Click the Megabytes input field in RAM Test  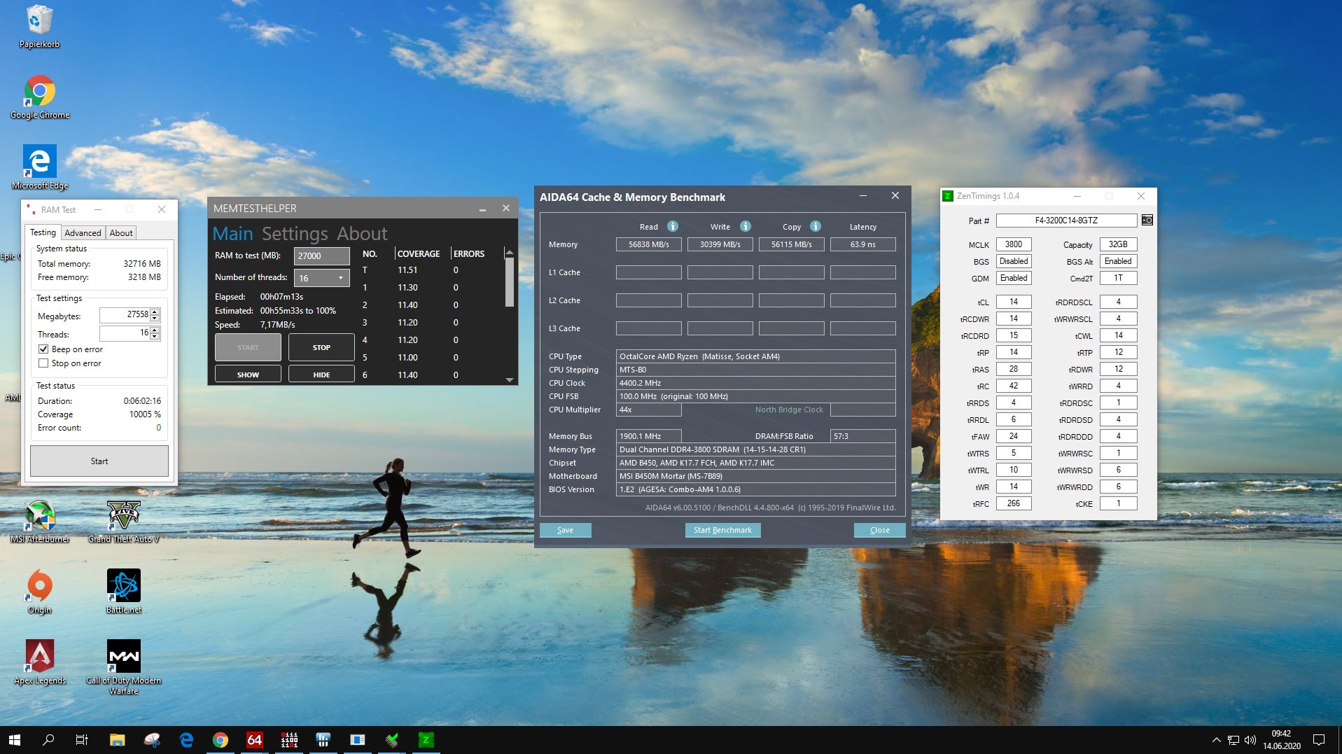click(x=125, y=315)
